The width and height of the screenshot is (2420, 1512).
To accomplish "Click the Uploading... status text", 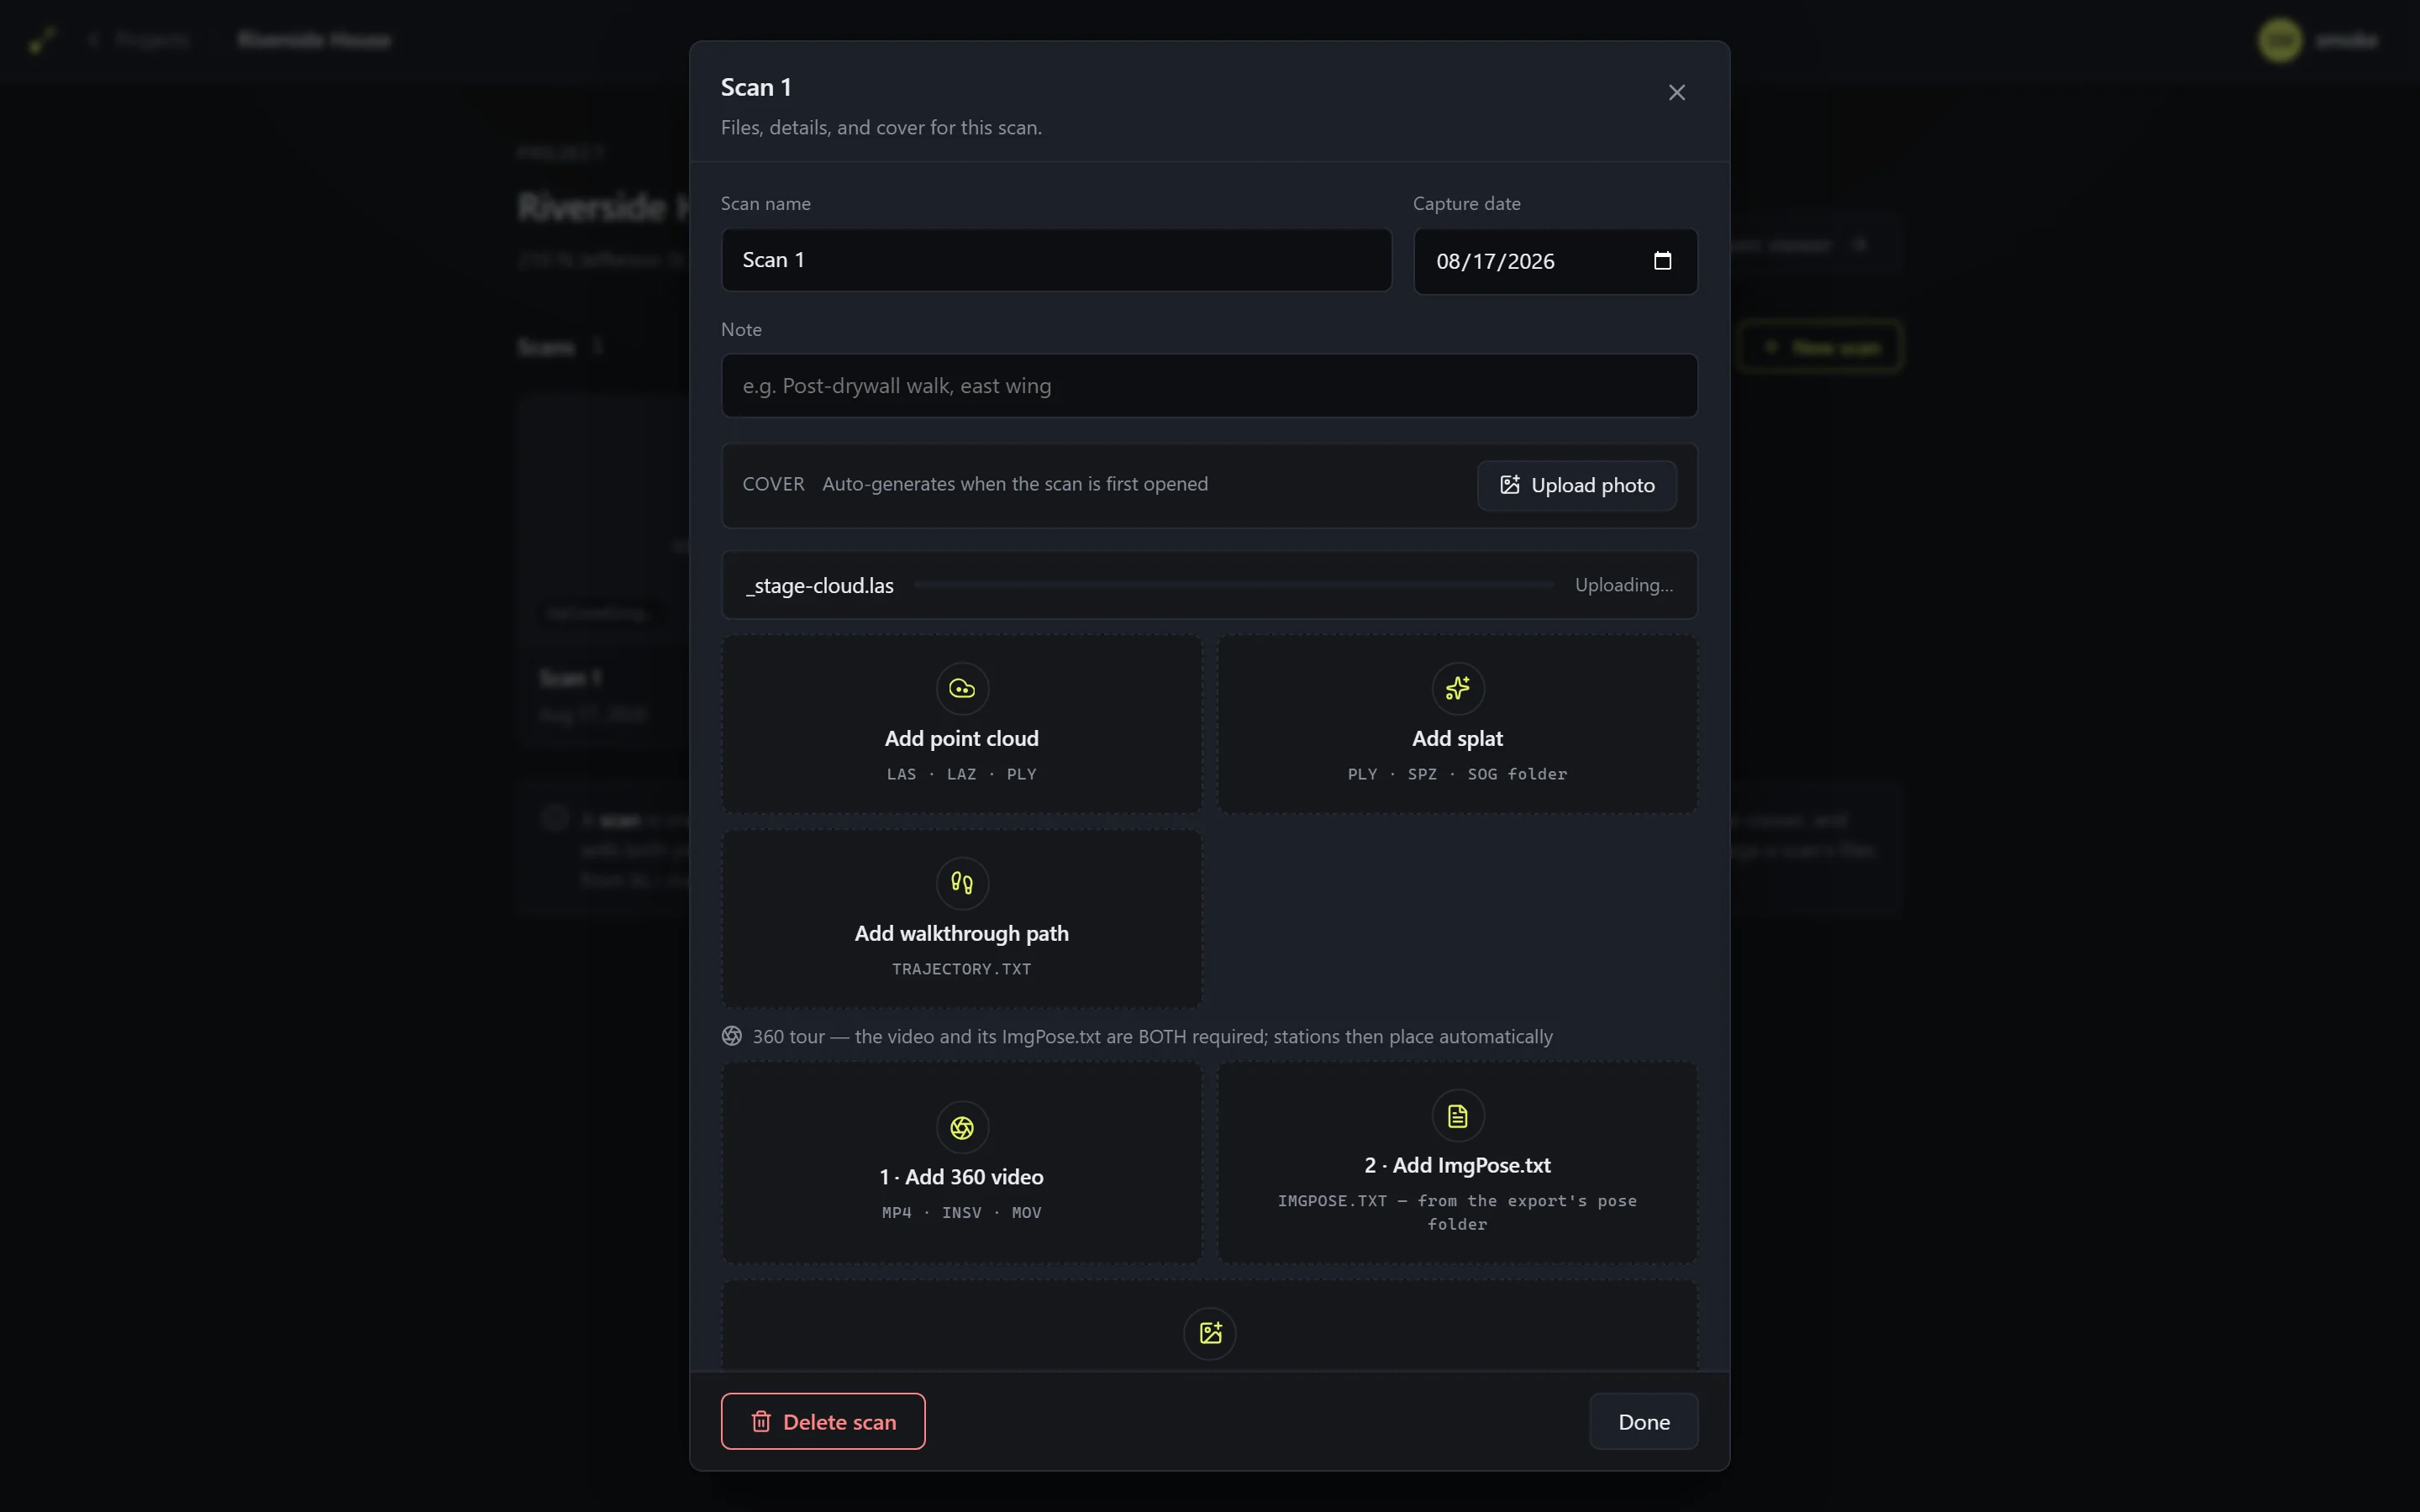I will point(1623,585).
